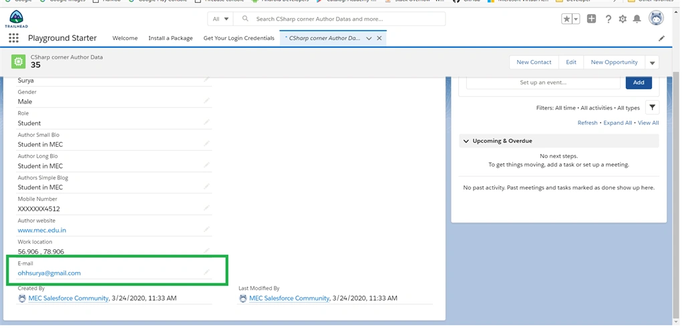Open the search scope All dropdown
The image size is (684, 328).
point(220,19)
